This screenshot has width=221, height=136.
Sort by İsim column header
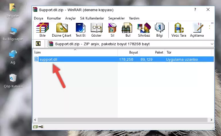pyautogui.click(x=75, y=52)
